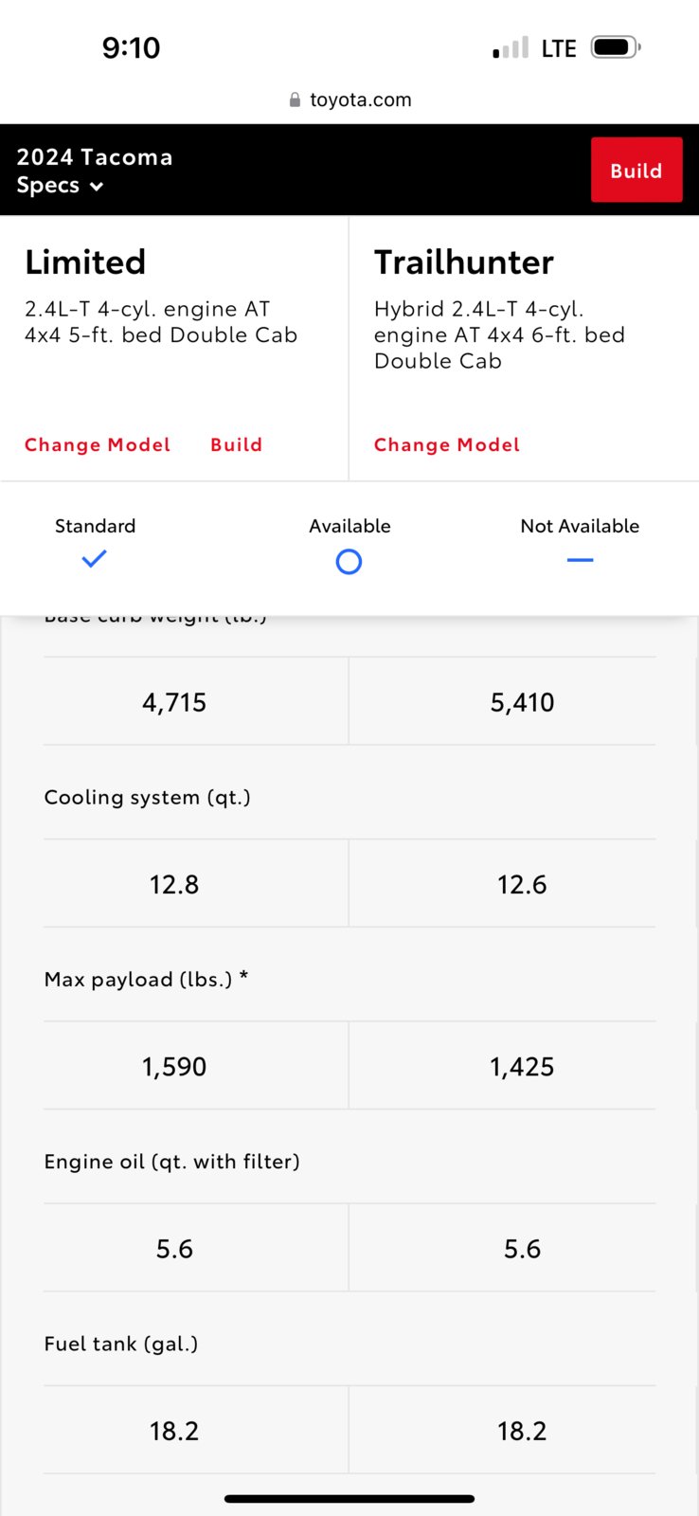Change Model for the Trailhunter trim
Viewport: 699px width, 1516px height.
pos(447,444)
